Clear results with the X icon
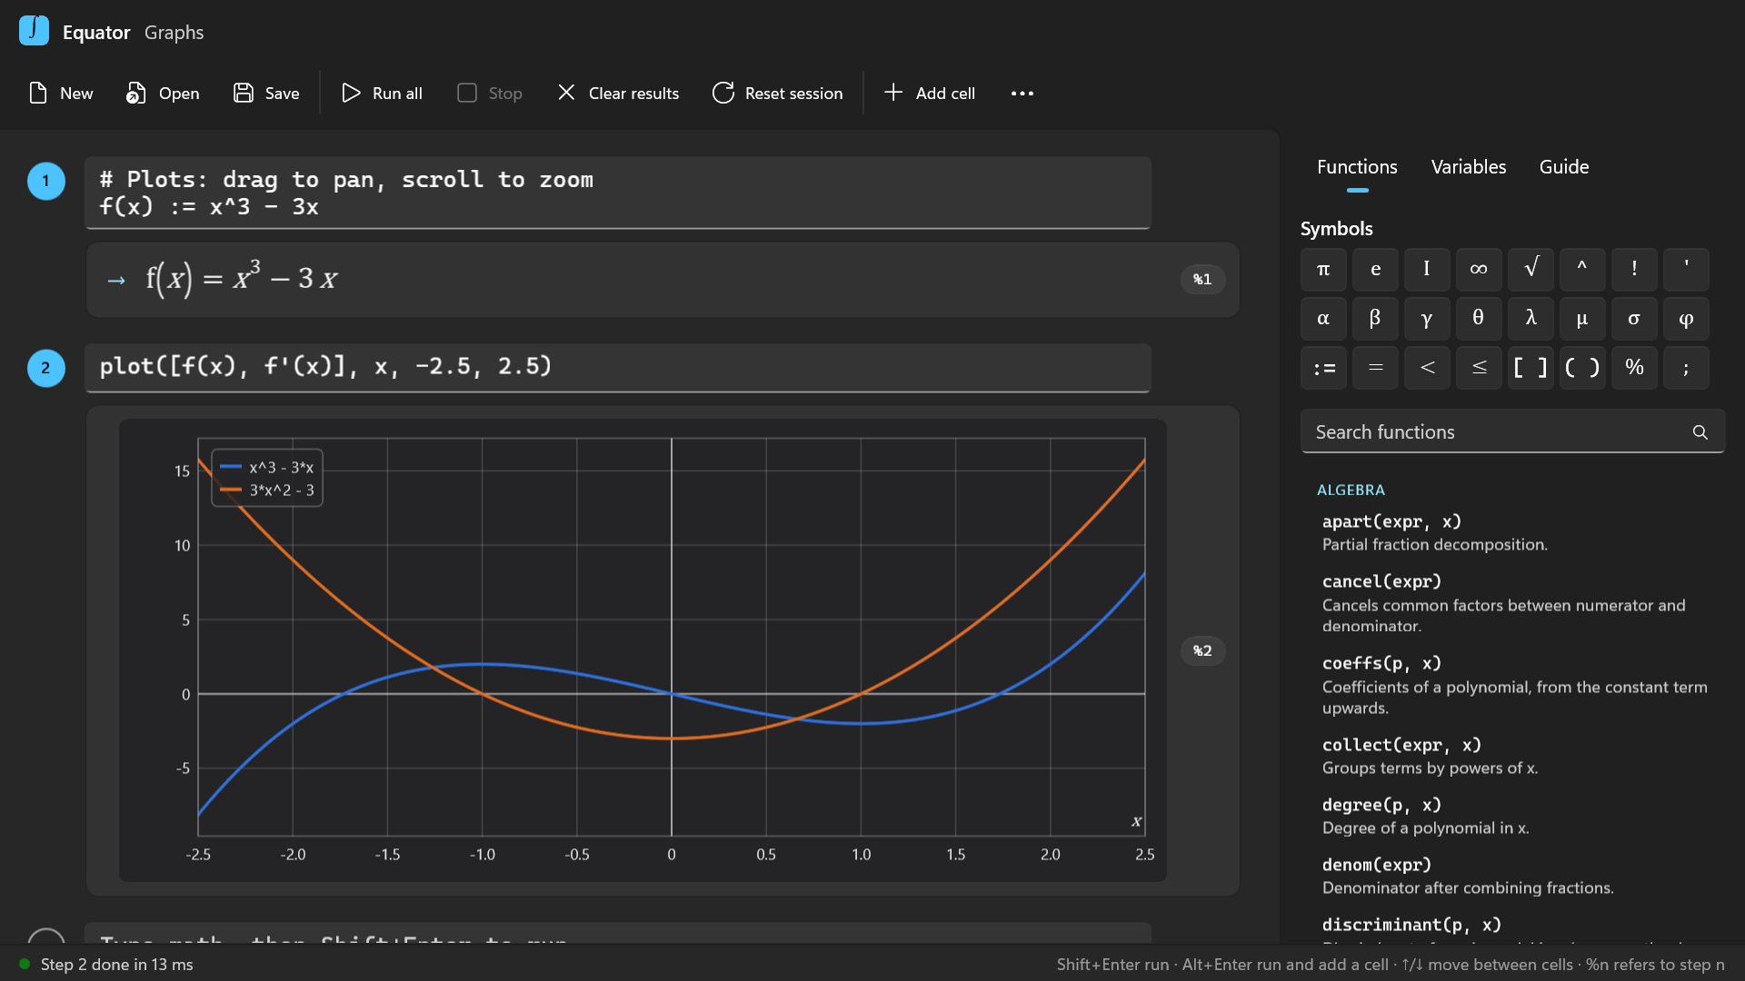The image size is (1745, 981). [x=566, y=93]
